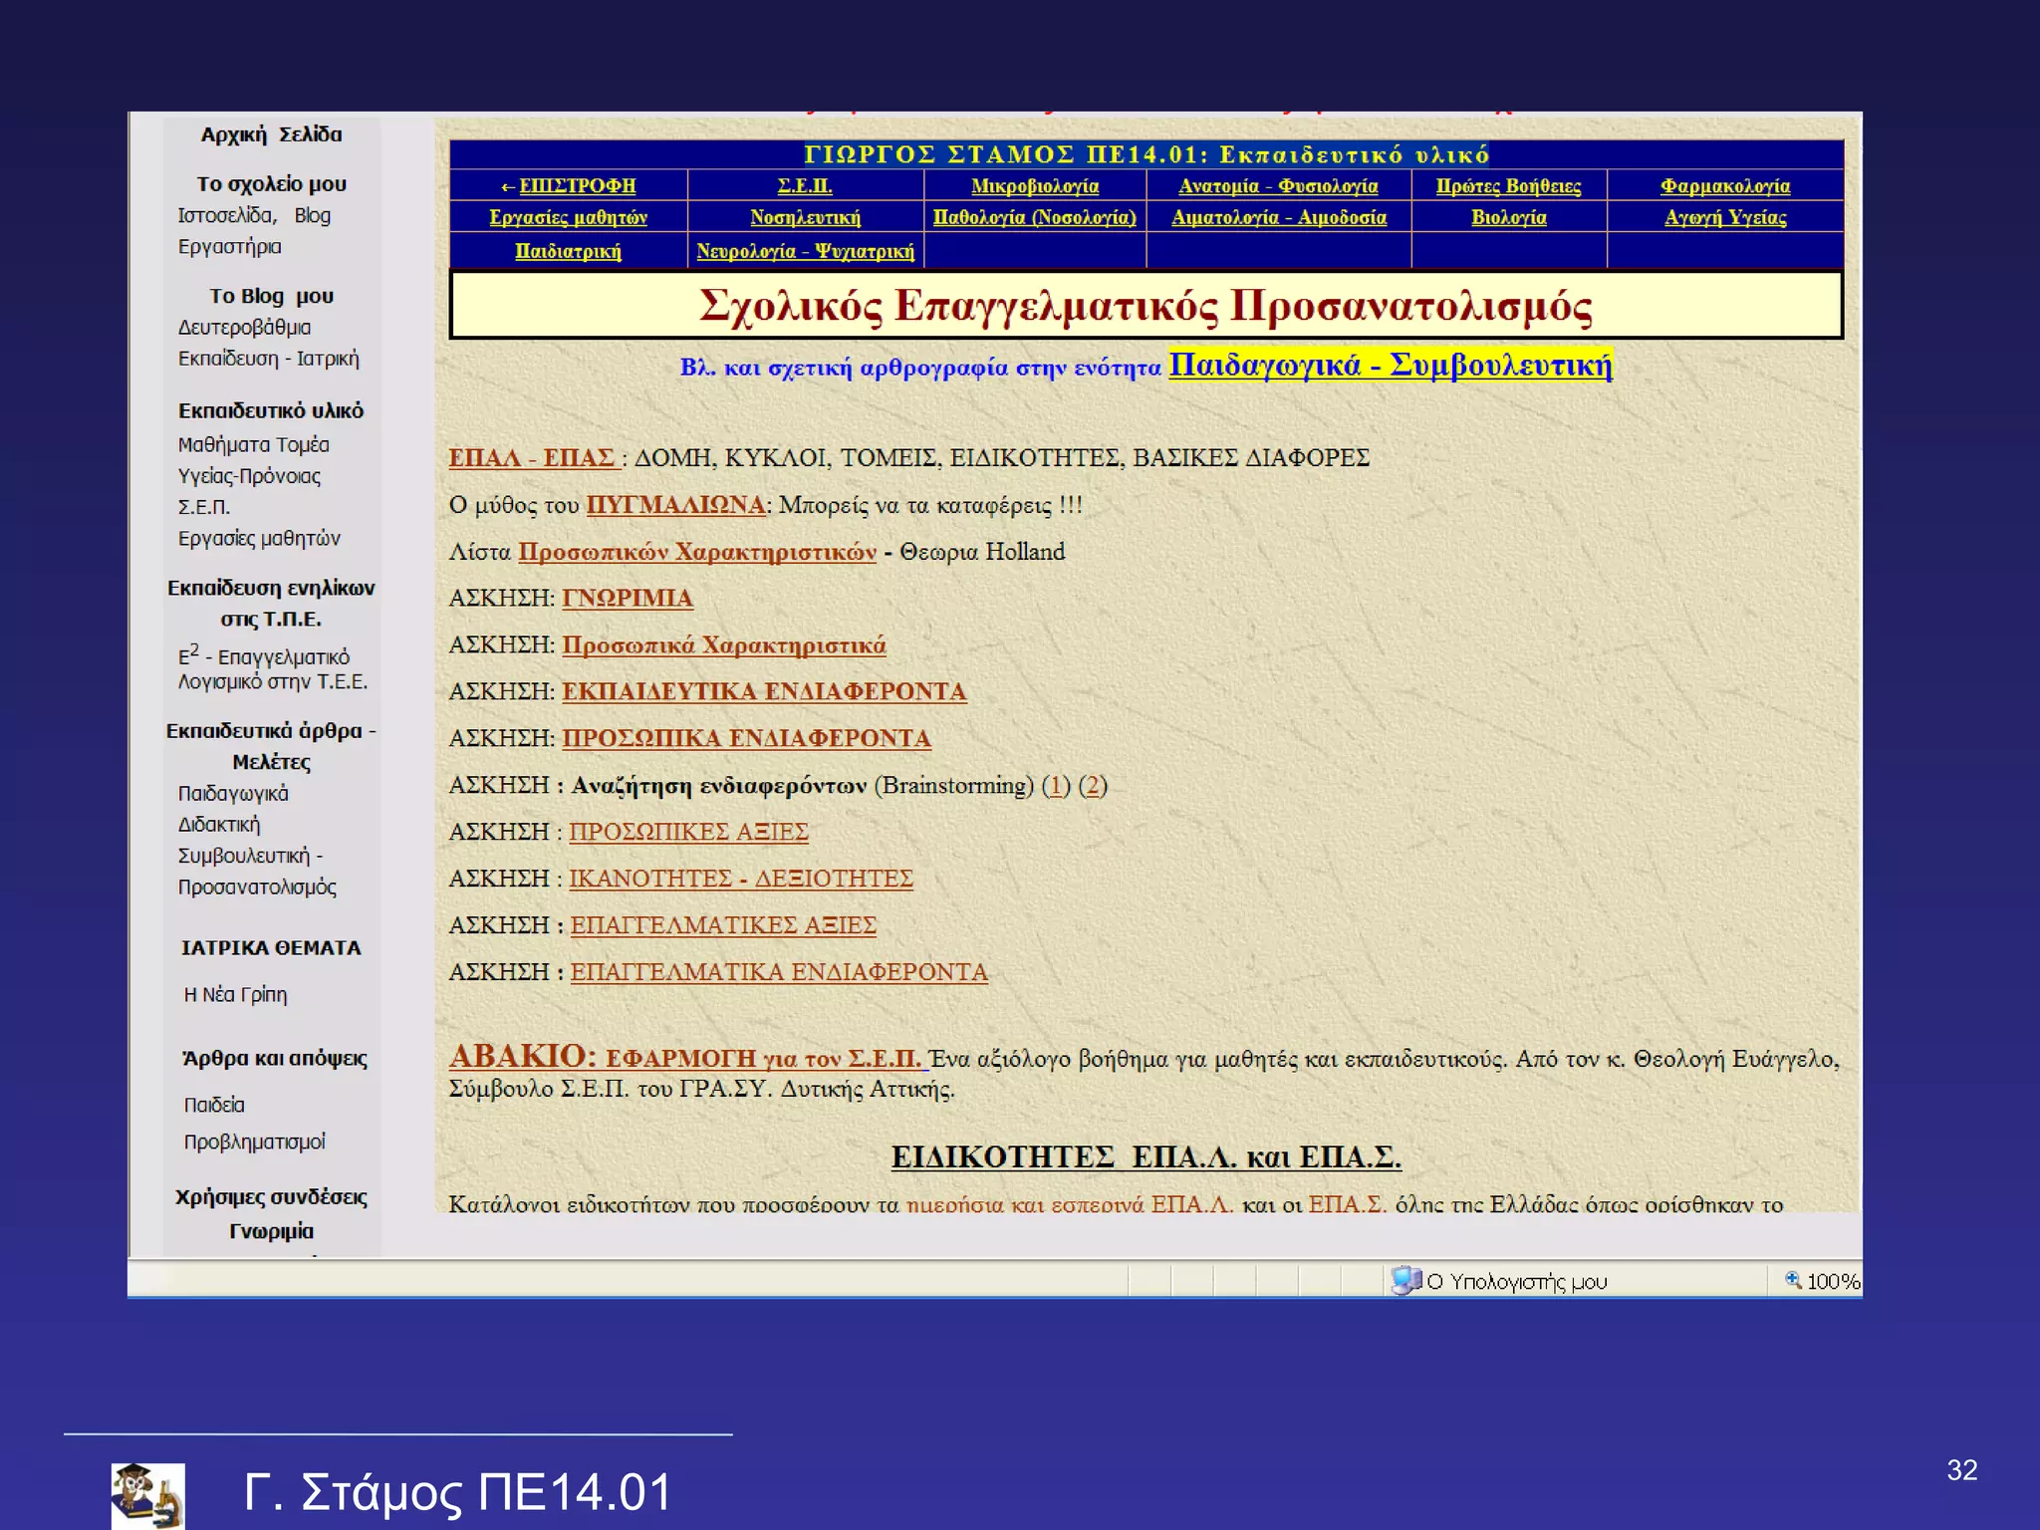Click the owl logo thumbnail at bottom left
Image resolution: width=2040 pixels, height=1530 pixels.
(x=147, y=1495)
